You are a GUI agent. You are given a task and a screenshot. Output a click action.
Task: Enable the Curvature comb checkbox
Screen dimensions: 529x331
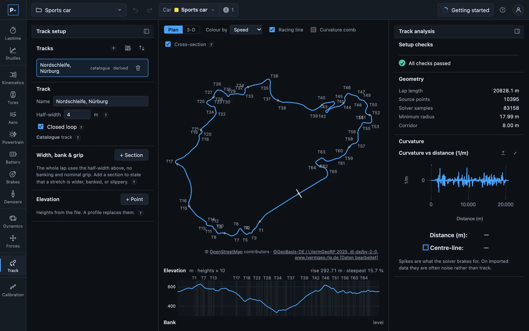coord(313,30)
